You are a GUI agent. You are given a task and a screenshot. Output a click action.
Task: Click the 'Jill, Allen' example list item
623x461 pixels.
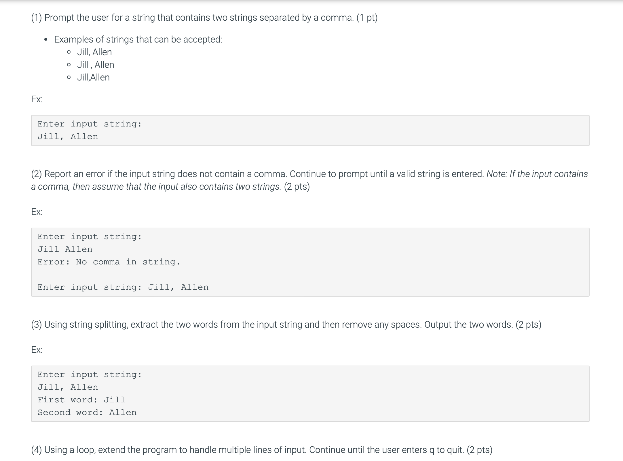tap(94, 52)
